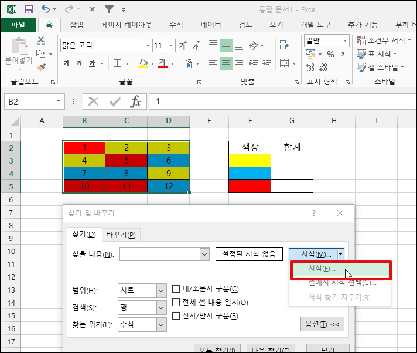Click the filter funnel icon in quick access toolbar
This screenshot has height=353, width=417.
tap(109, 9)
